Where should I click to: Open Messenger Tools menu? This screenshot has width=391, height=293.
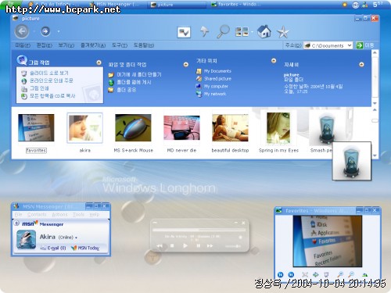[78, 214]
